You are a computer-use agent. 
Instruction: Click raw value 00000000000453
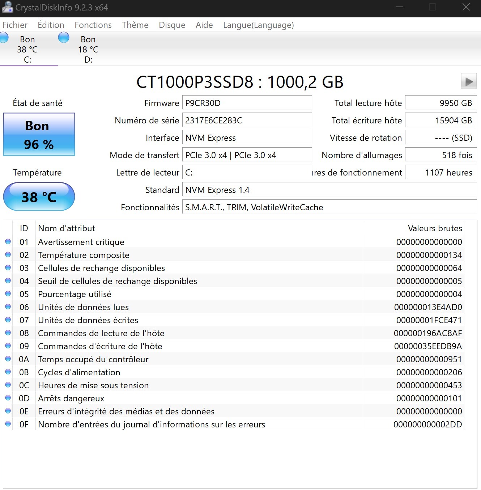point(429,385)
